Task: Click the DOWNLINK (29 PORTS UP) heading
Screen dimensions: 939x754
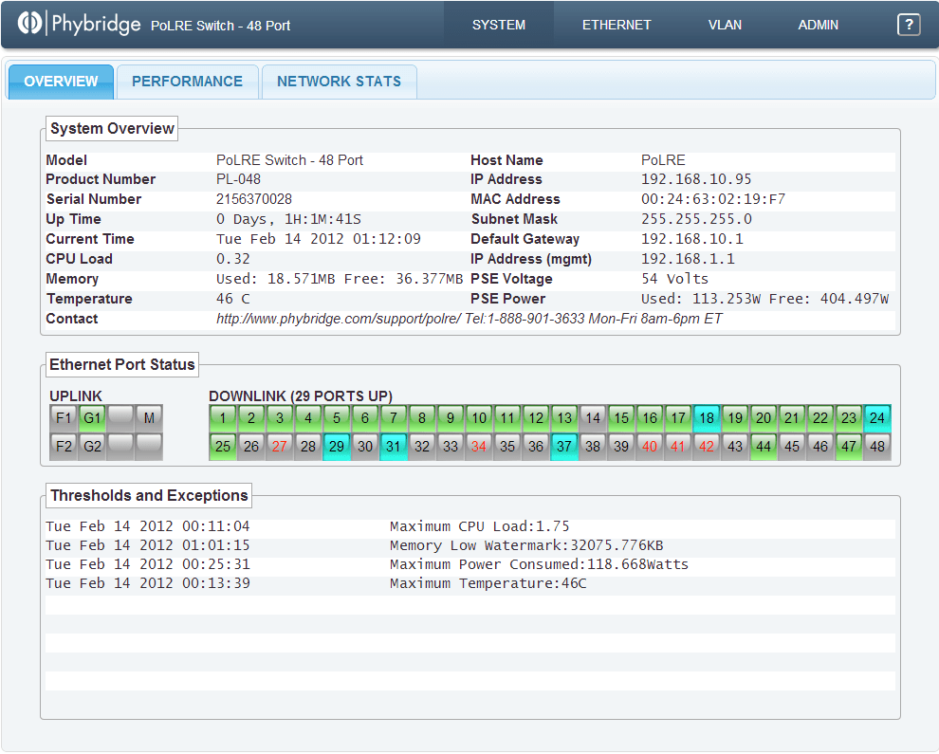Action: pyautogui.click(x=301, y=395)
